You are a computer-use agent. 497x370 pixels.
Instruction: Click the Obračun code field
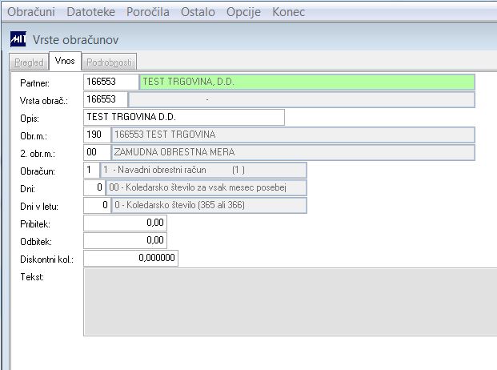click(91, 171)
